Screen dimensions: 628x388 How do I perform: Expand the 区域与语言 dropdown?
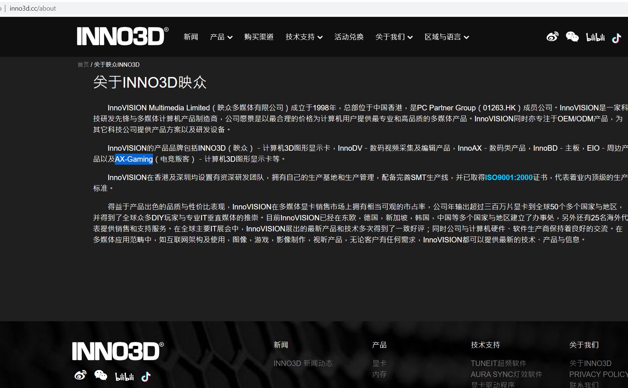[447, 37]
